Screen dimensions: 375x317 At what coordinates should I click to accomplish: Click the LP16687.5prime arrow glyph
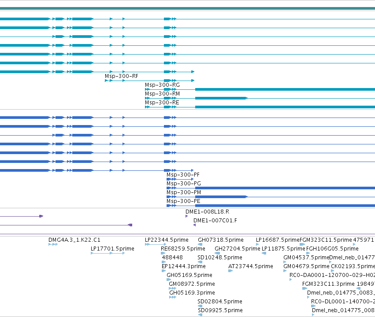pos(258,244)
